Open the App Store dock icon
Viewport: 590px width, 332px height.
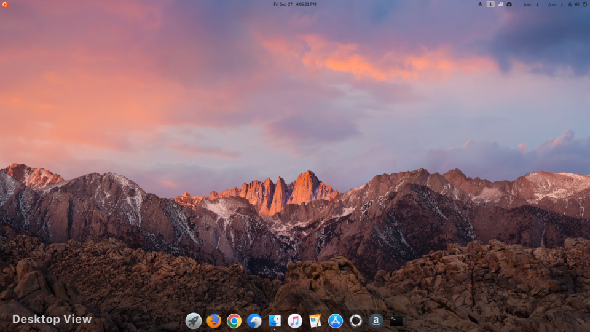(x=336, y=321)
